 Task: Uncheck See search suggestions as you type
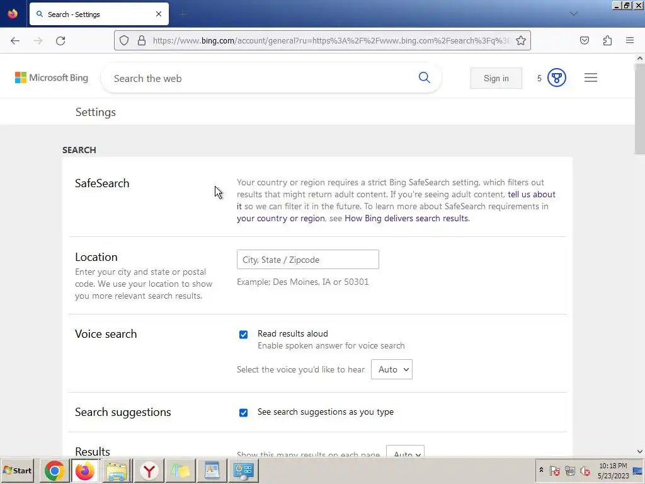pyautogui.click(x=244, y=412)
